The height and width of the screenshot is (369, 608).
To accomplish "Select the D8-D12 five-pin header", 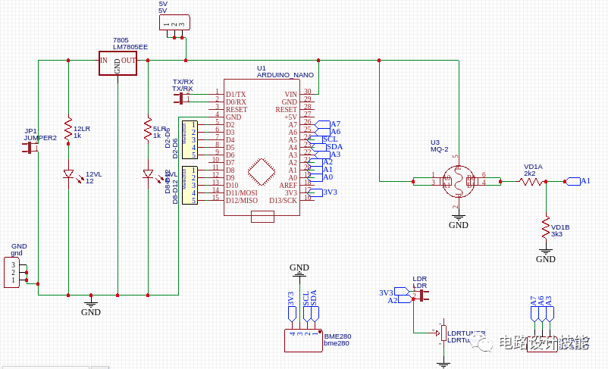I will [190, 185].
